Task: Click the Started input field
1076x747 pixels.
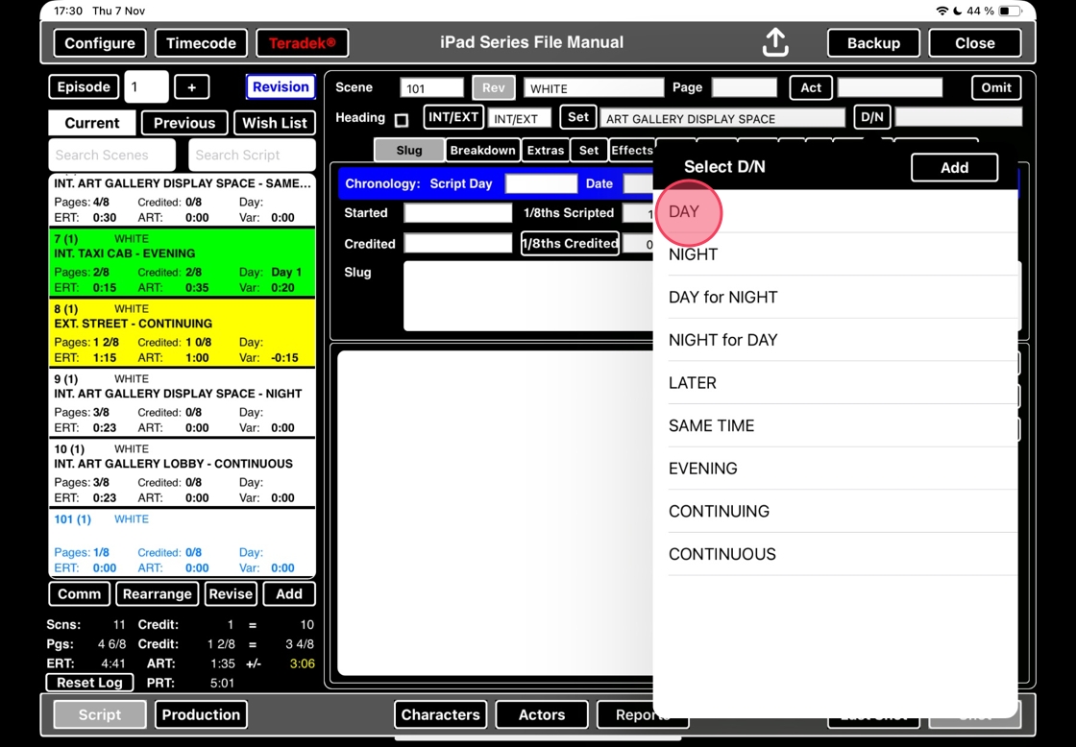Action: pos(457,212)
